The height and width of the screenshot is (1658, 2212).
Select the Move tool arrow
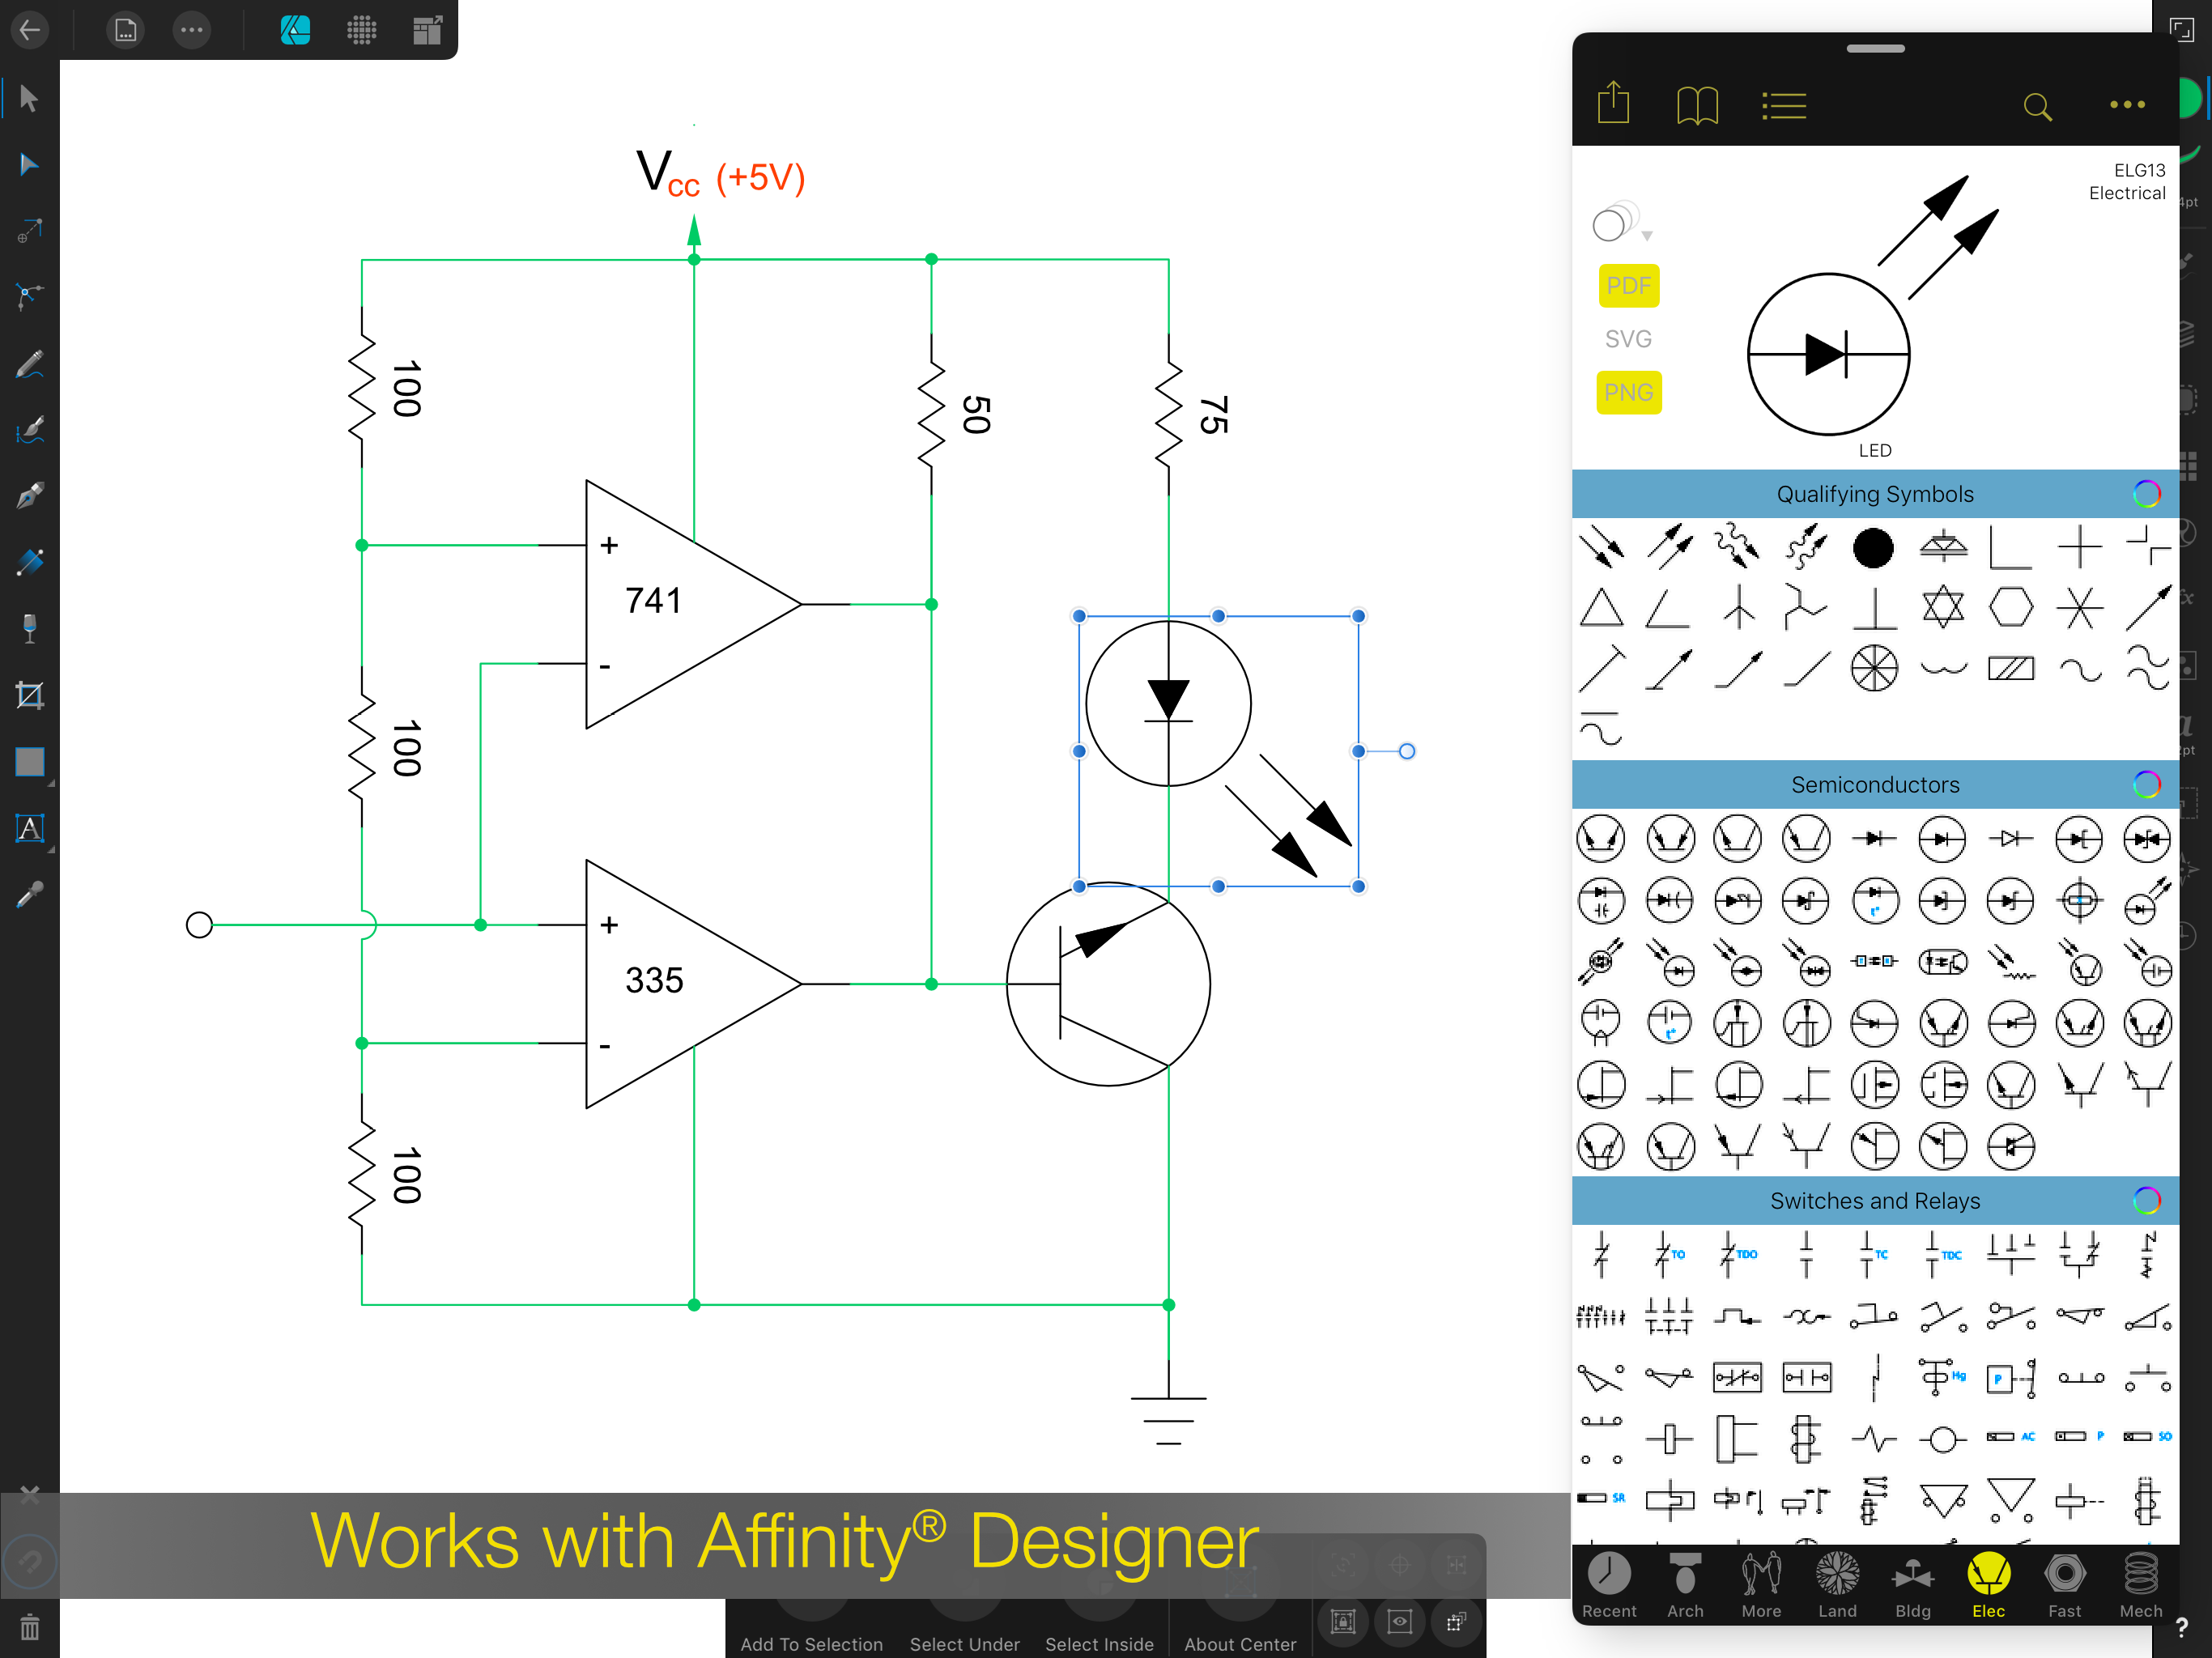coord(29,99)
